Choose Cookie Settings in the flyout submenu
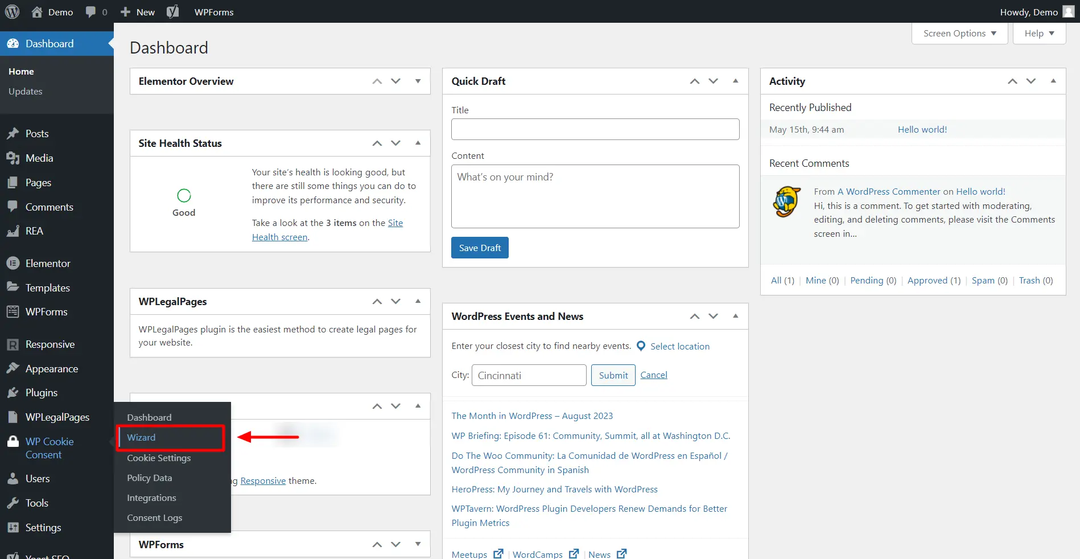Screen dimensions: 1080x559 (x=159, y=458)
